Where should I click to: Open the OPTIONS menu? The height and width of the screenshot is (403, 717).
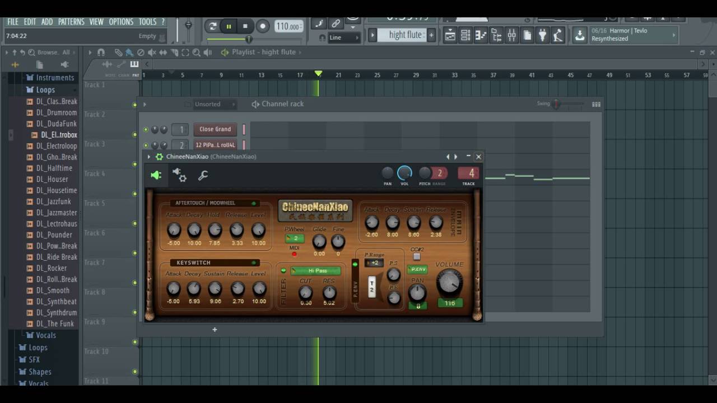pos(121,22)
